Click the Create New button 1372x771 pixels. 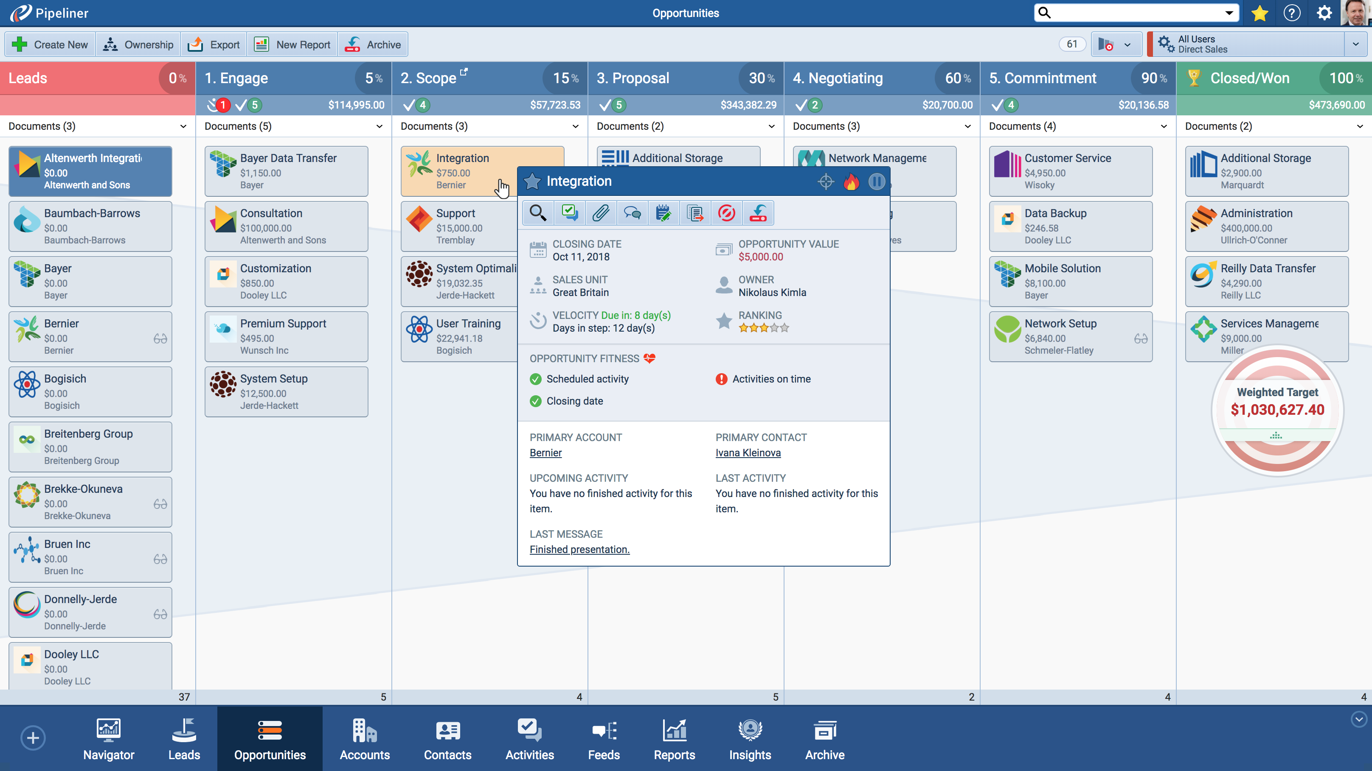point(51,45)
